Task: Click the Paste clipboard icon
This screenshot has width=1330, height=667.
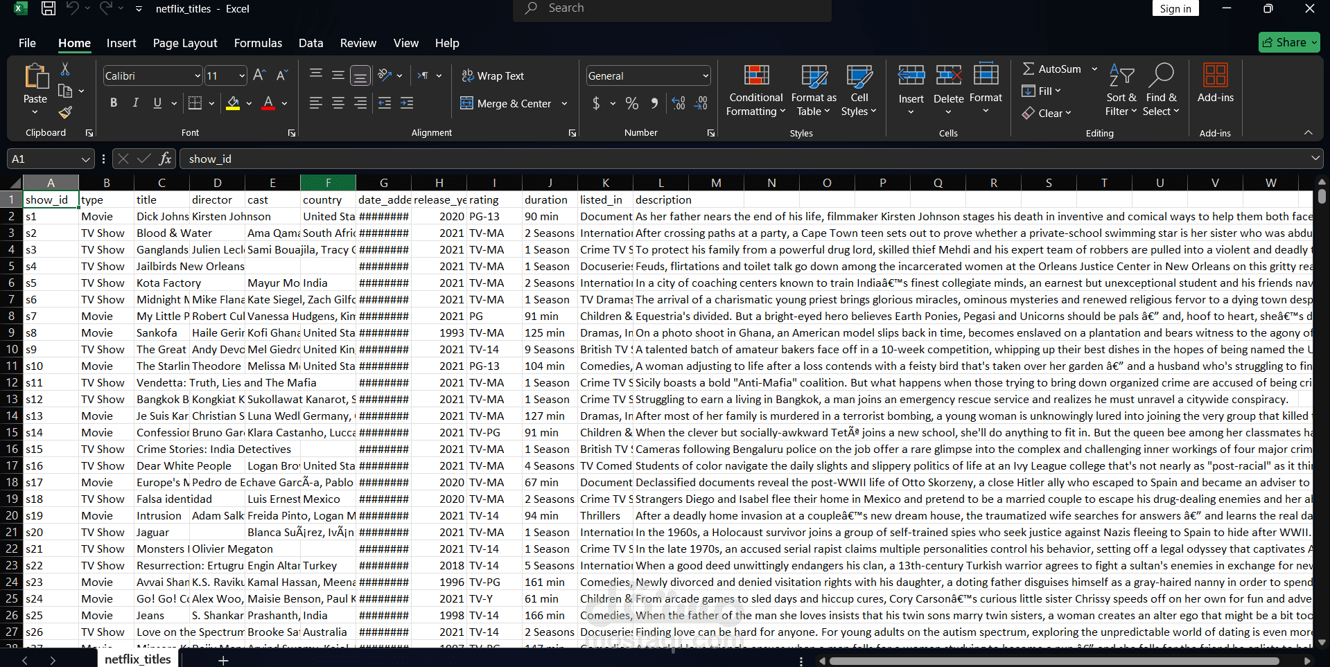Action: pos(35,76)
